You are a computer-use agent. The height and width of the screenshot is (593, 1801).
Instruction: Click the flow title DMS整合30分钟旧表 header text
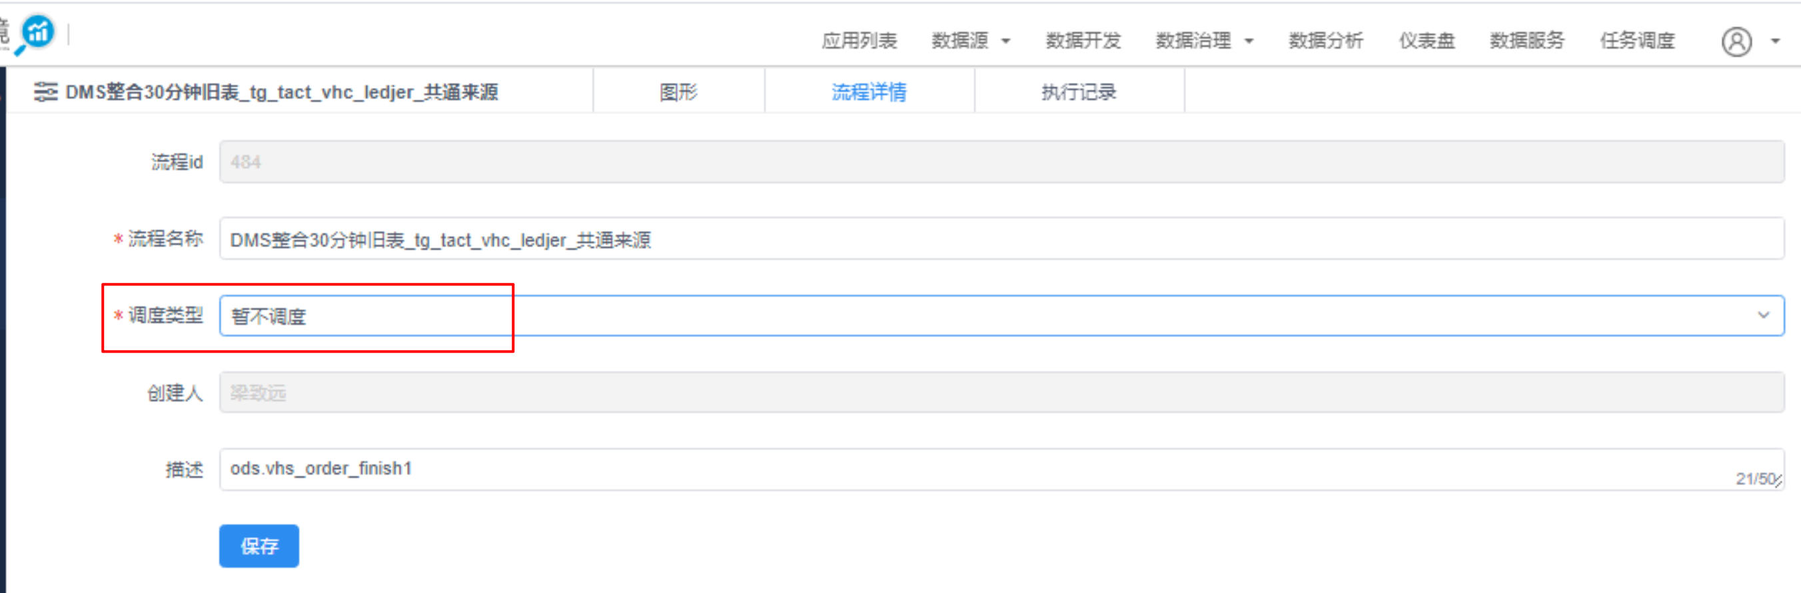282,91
